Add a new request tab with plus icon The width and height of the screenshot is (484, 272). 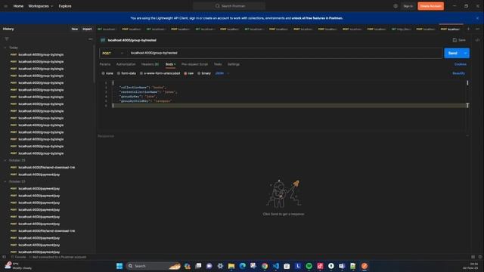[468, 29]
